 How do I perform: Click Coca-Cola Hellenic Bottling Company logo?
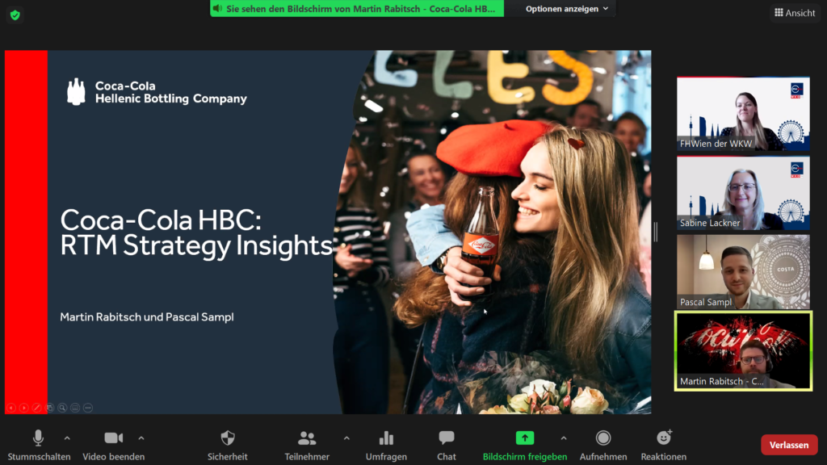157,92
